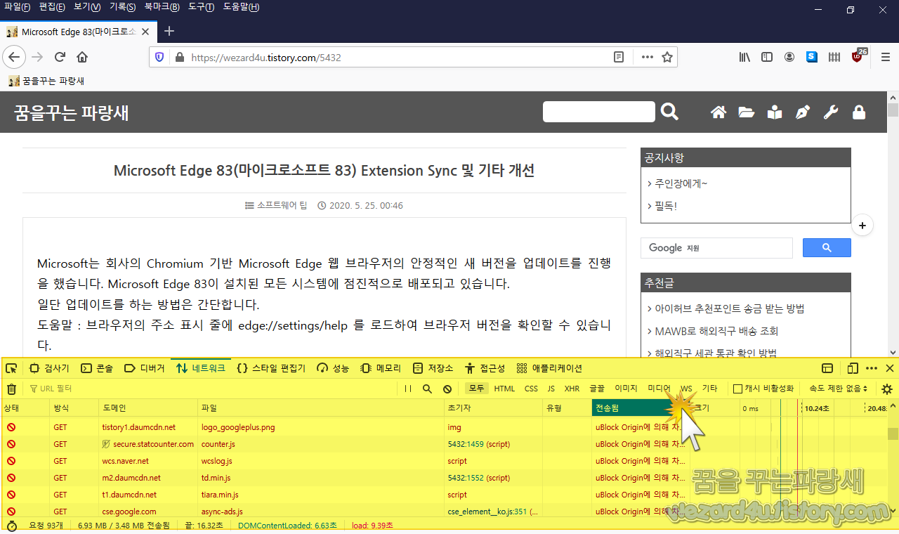Filter requests by 기타
The height and width of the screenshot is (534, 899).
tap(710, 389)
